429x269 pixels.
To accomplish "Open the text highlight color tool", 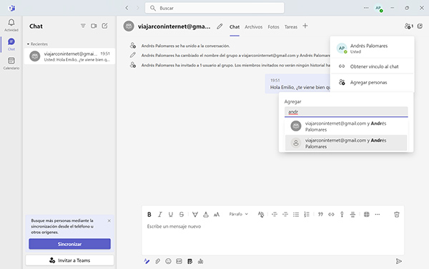I will [195, 214].
